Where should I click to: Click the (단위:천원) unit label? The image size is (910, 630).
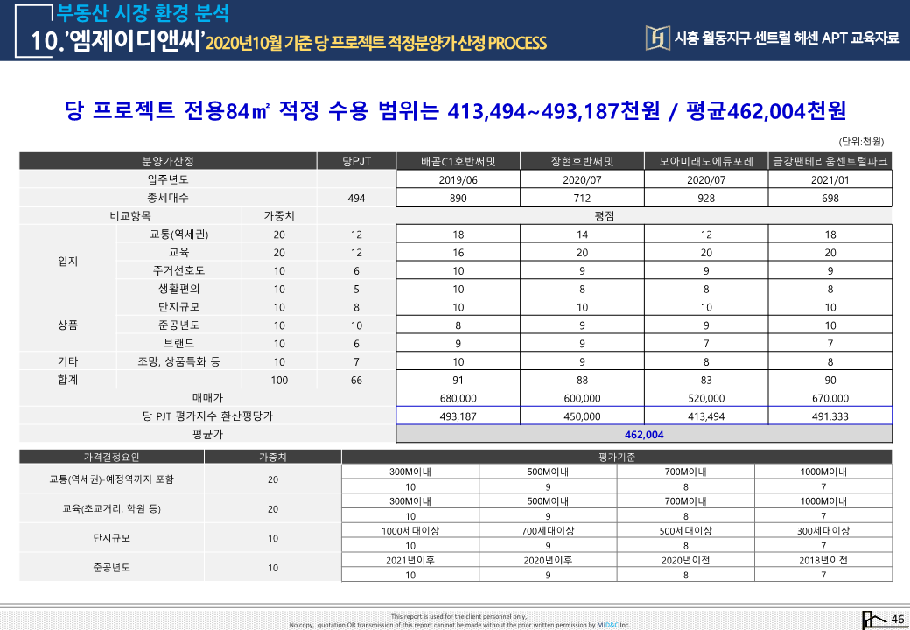point(861,141)
